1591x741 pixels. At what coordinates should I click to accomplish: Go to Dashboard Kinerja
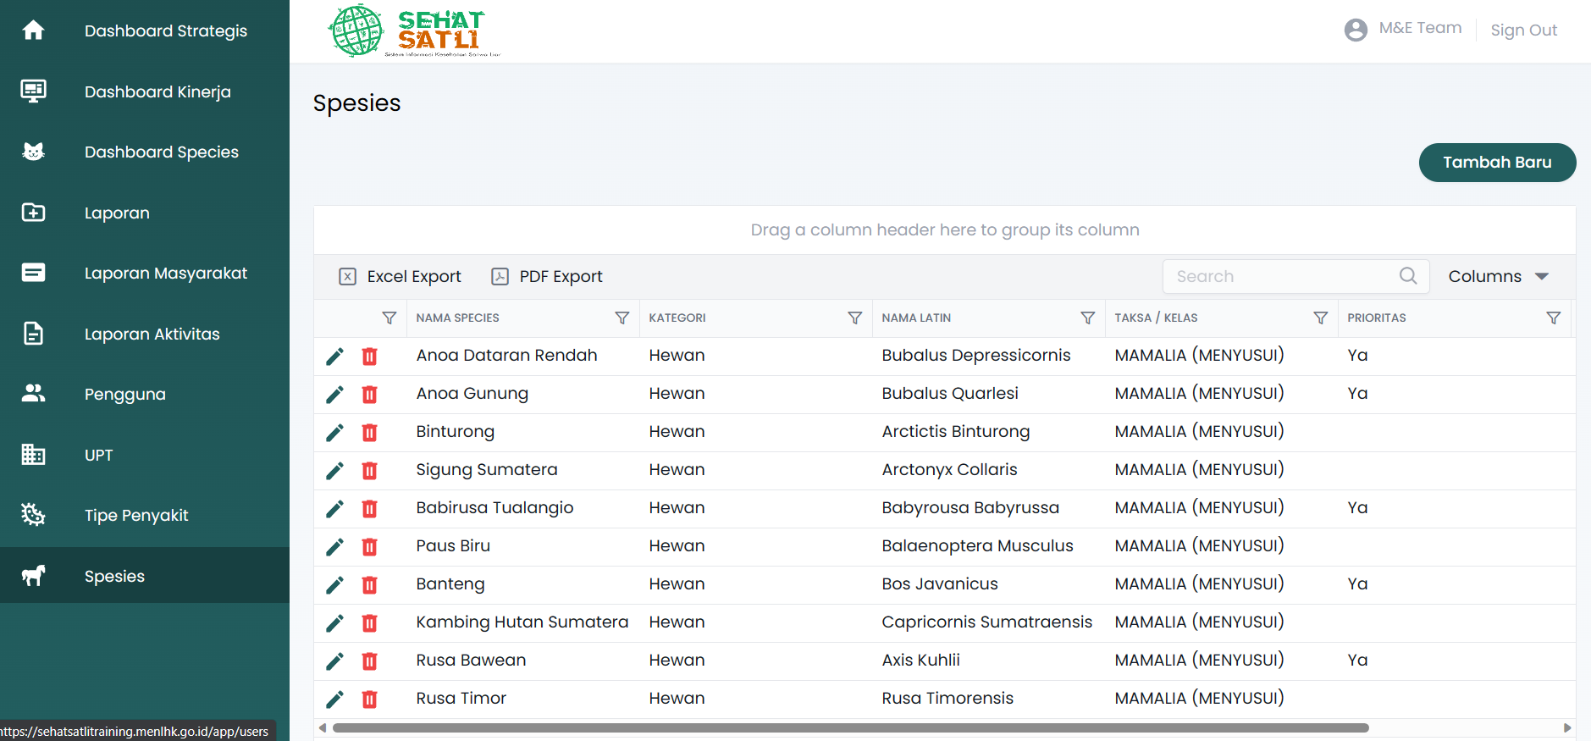pos(157,91)
